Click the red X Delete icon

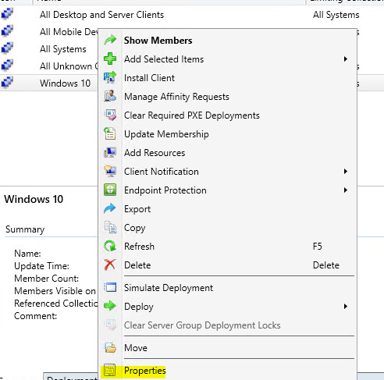[x=110, y=265]
